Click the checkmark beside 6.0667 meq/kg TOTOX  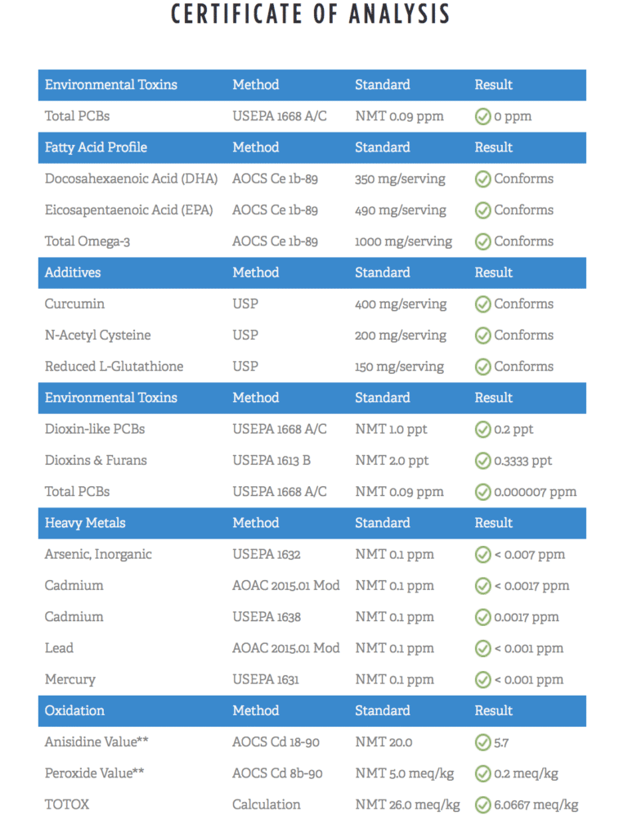(482, 805)
